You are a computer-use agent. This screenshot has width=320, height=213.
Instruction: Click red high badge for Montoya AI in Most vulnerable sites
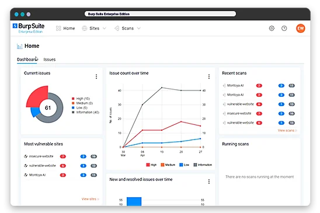(63, 175)
